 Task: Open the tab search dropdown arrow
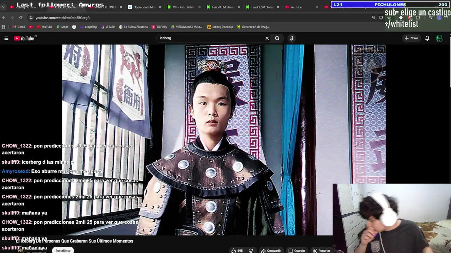click(x=3, y=7)
